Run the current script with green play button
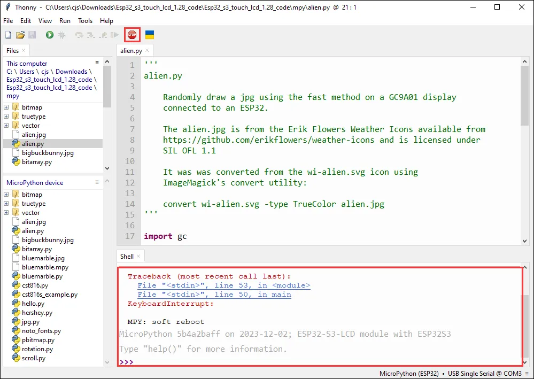 click(50, 35)
